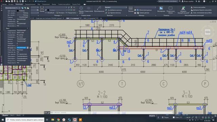Click the Интервал highlighted property field

pos(21,48)
